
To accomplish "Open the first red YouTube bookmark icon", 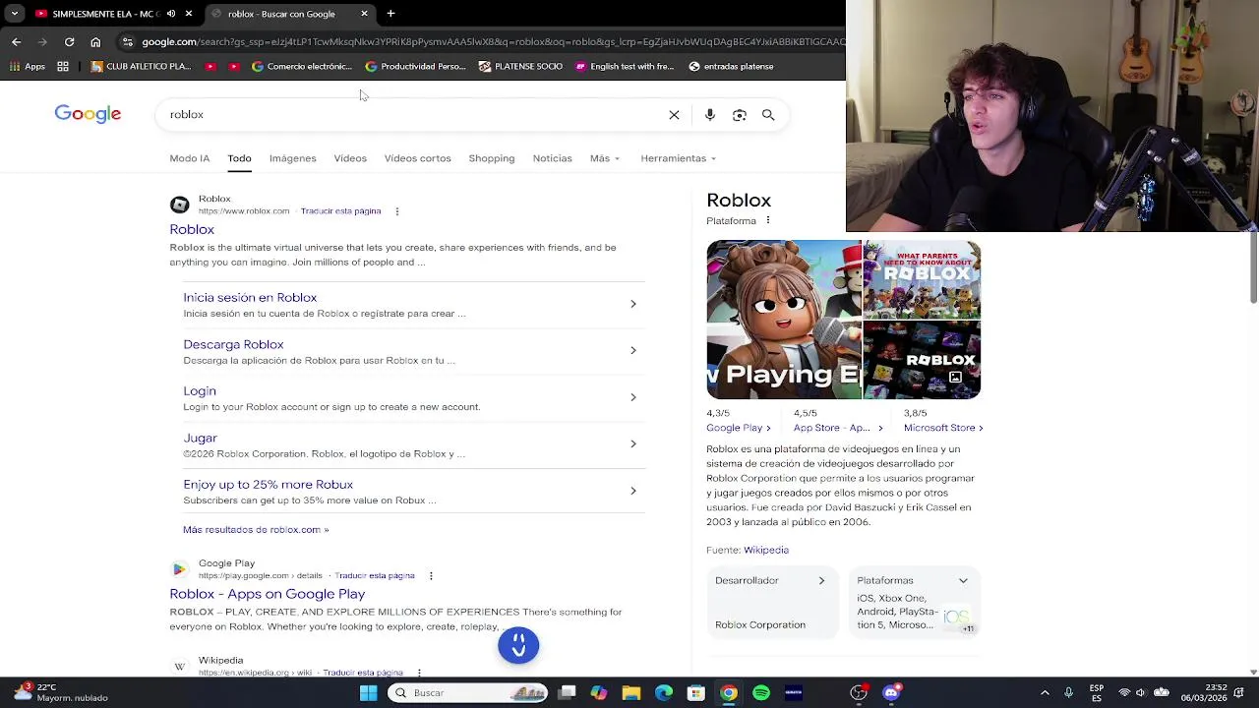I will tap(210, 66).
